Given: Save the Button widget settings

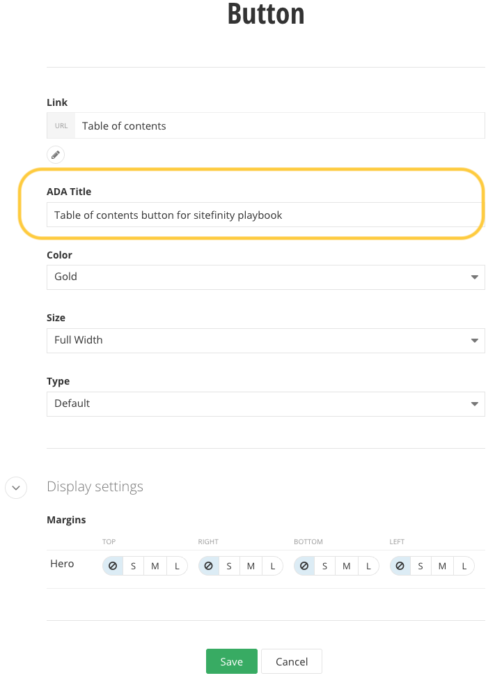Looking at the screenshot, I should [231, 661].
